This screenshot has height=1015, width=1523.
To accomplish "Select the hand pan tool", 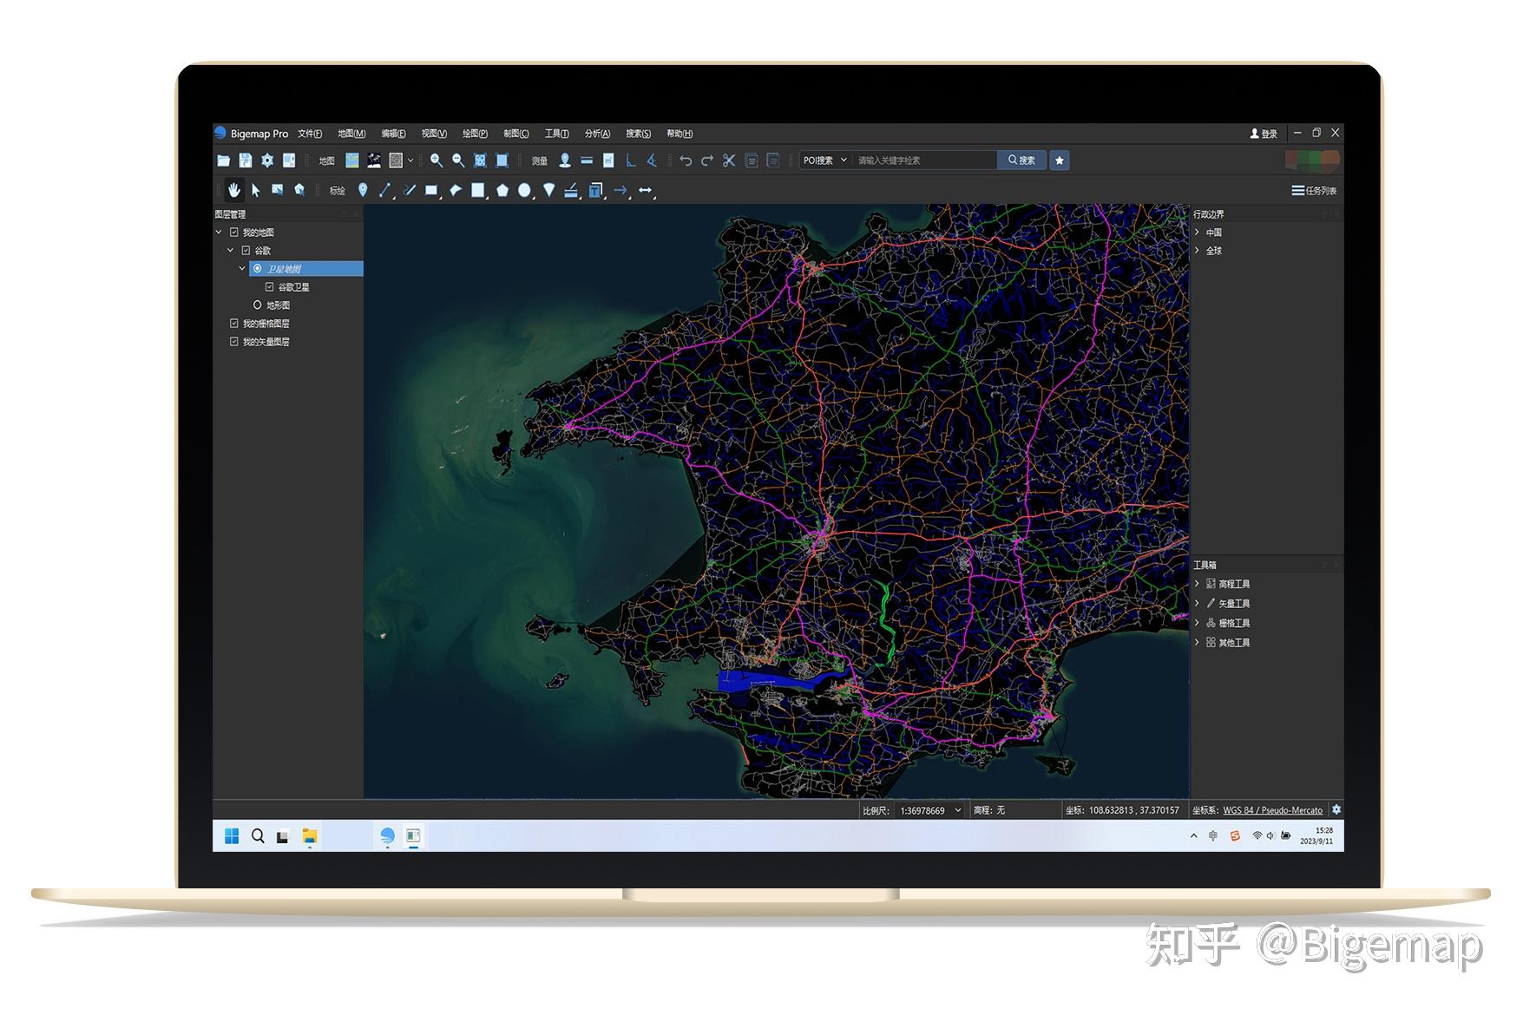I will 233,191.
